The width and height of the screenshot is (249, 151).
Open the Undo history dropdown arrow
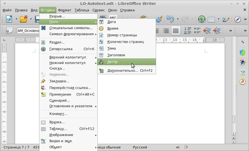click(178, 19)
